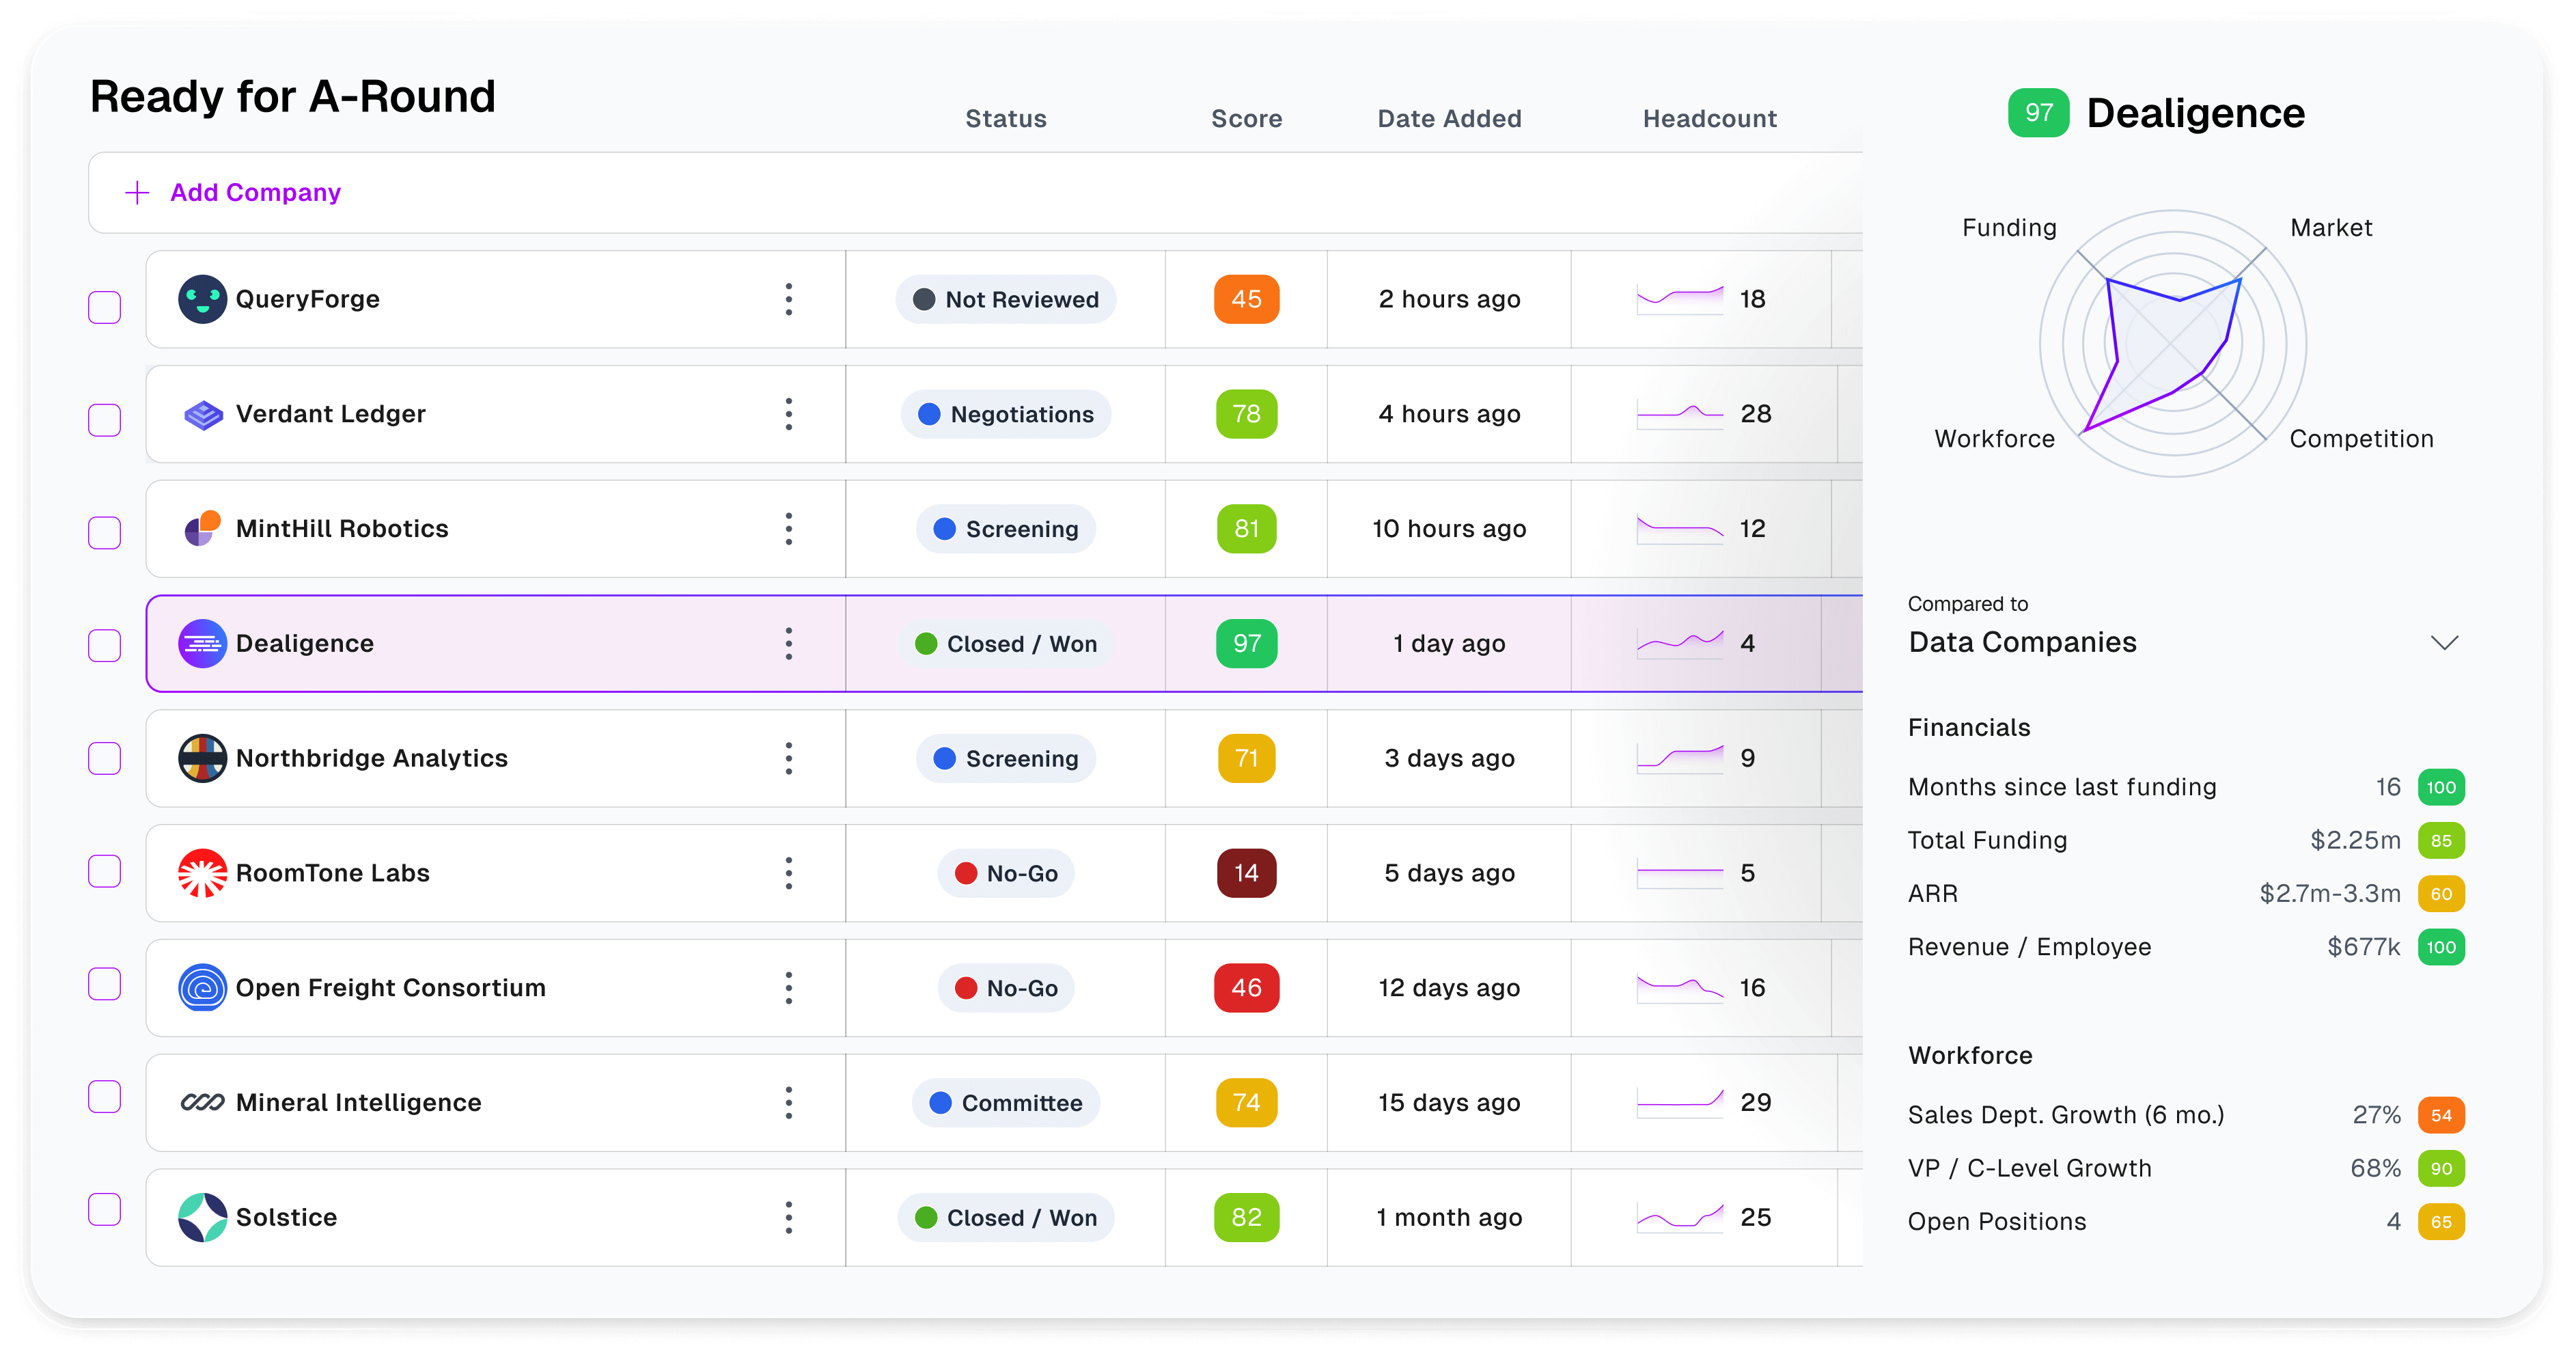This screenshot has width=2576, height=1359.
Task: Click the RoomTone Labs logo icon
Action: coord(202,873)
